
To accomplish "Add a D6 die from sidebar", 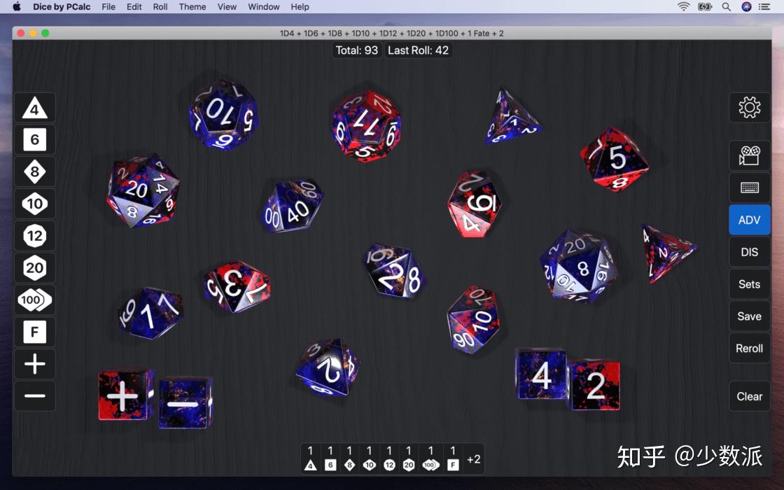I will tap(34, 139).
